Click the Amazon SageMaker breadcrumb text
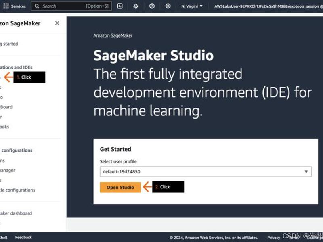 coord(113,35)
